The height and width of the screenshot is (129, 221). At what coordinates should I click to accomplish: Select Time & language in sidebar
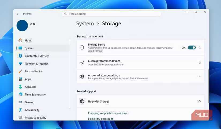[35, 95]
